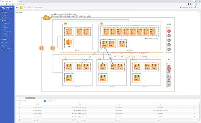Viewport: 201px width, 123px height.
Task: Click the lock icon on top-left subnet
Action: coord(66,23)
